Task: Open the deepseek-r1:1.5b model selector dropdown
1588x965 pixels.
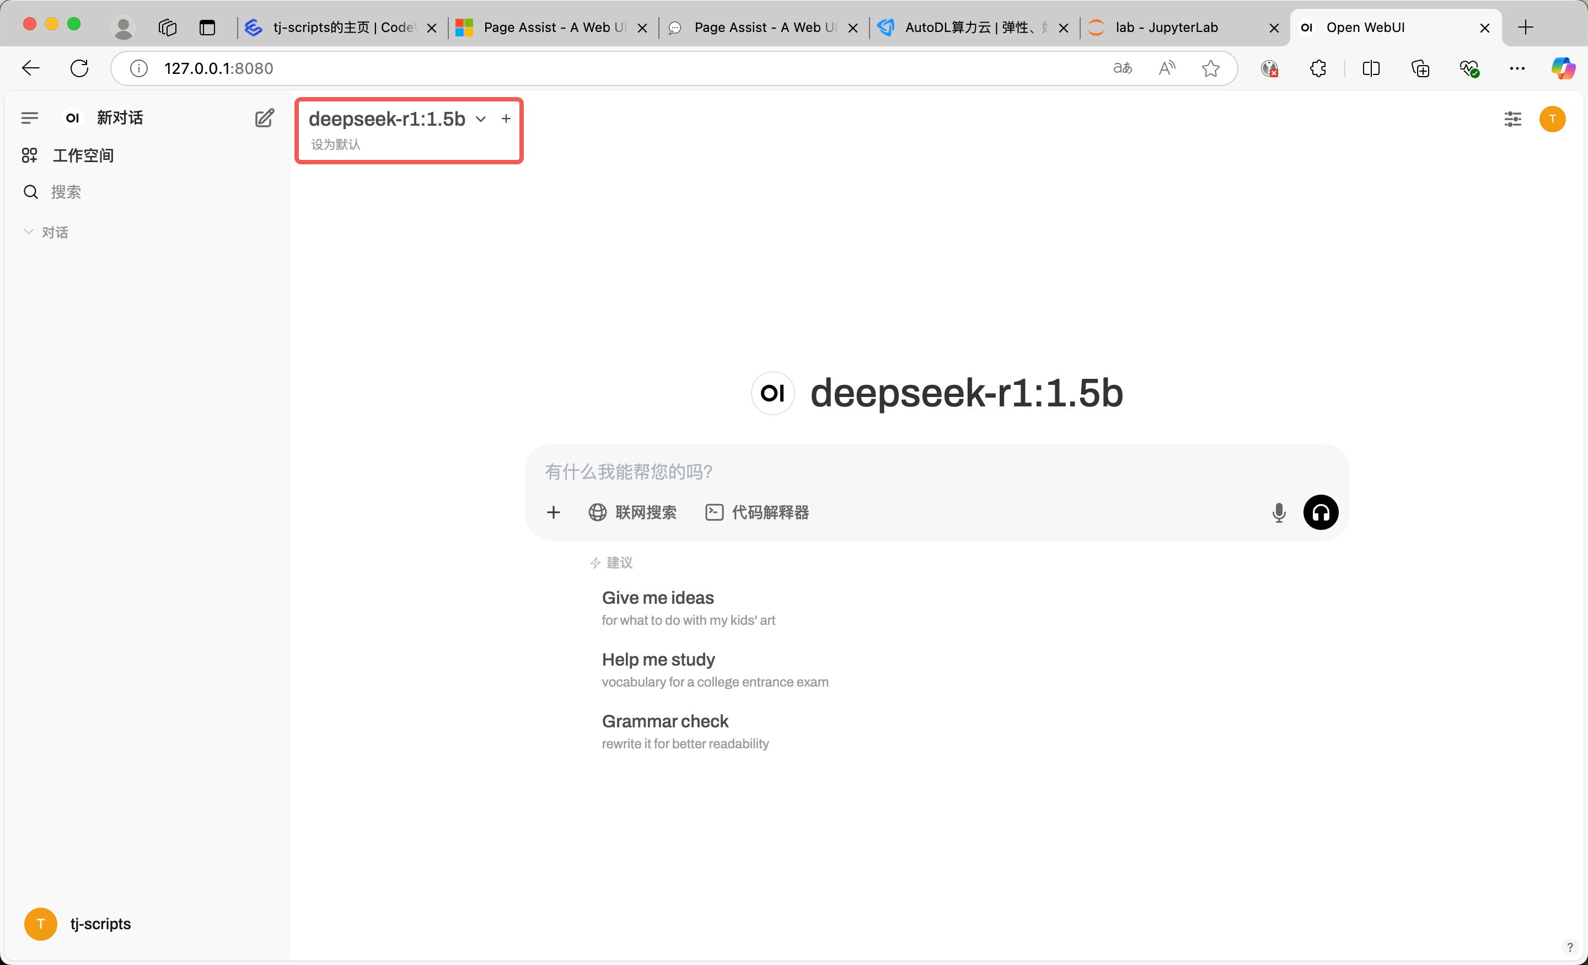Action: [x=397, y=119]
